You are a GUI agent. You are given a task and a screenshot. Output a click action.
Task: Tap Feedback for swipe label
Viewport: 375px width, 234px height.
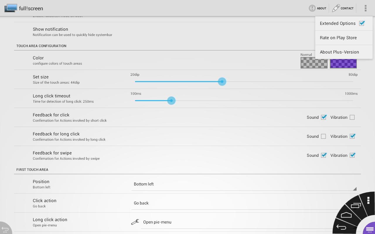click(52, 153)
